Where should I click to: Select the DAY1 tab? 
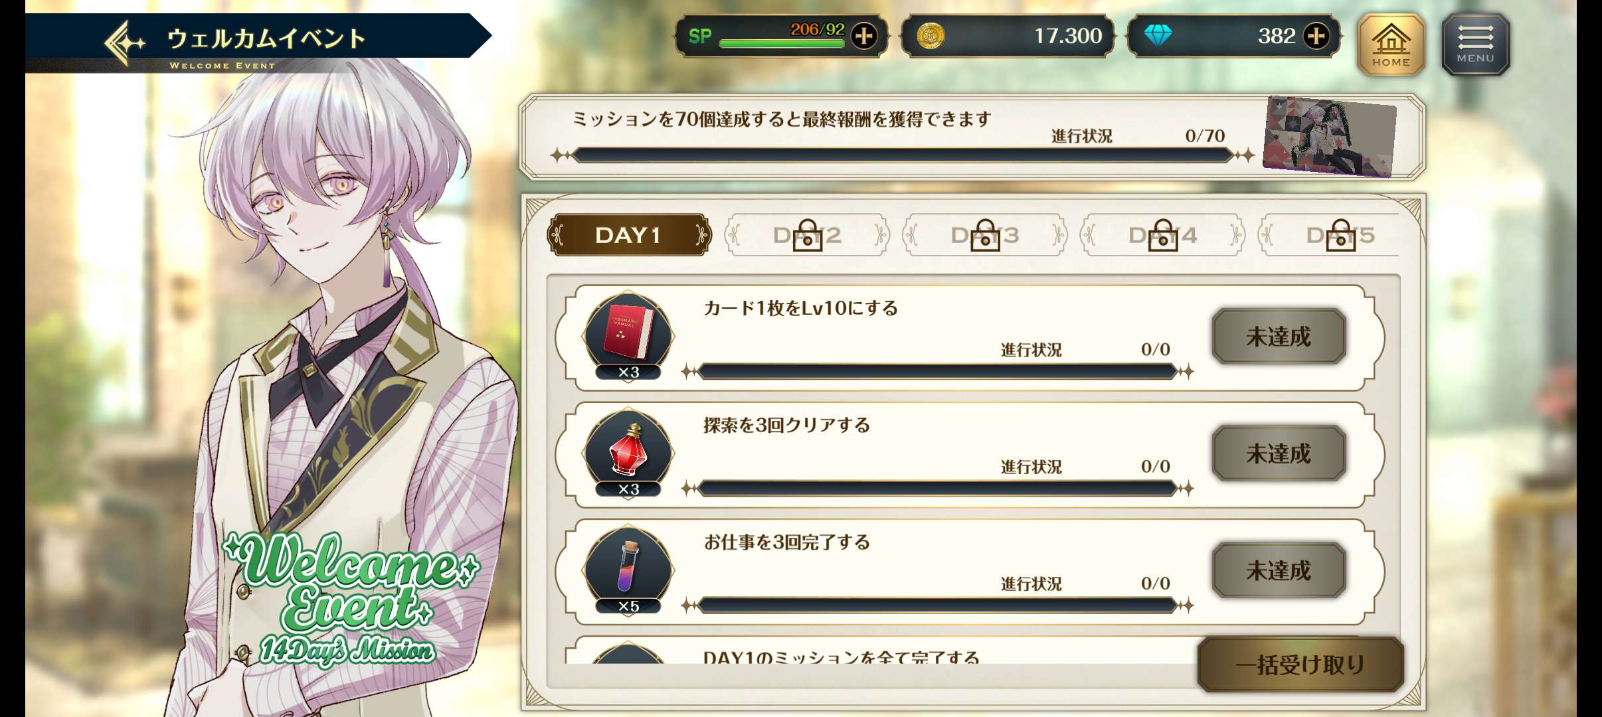[x=628, y=235]
